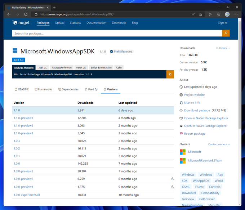Open in FuGet Package Explorer
The width and height of the screenshot is (245, 210).
[206, 126]
